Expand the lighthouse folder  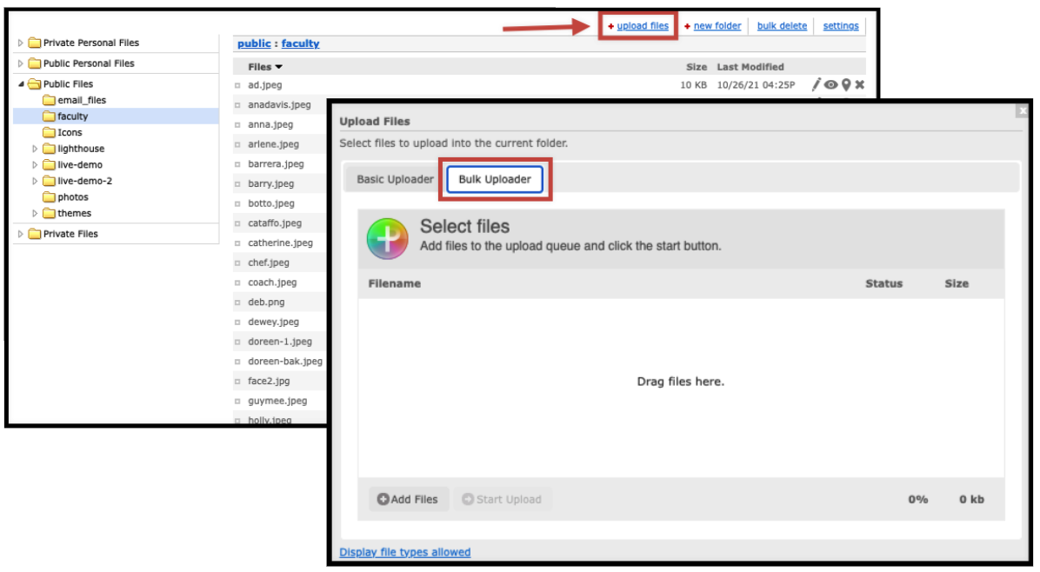tap(35, 149)
